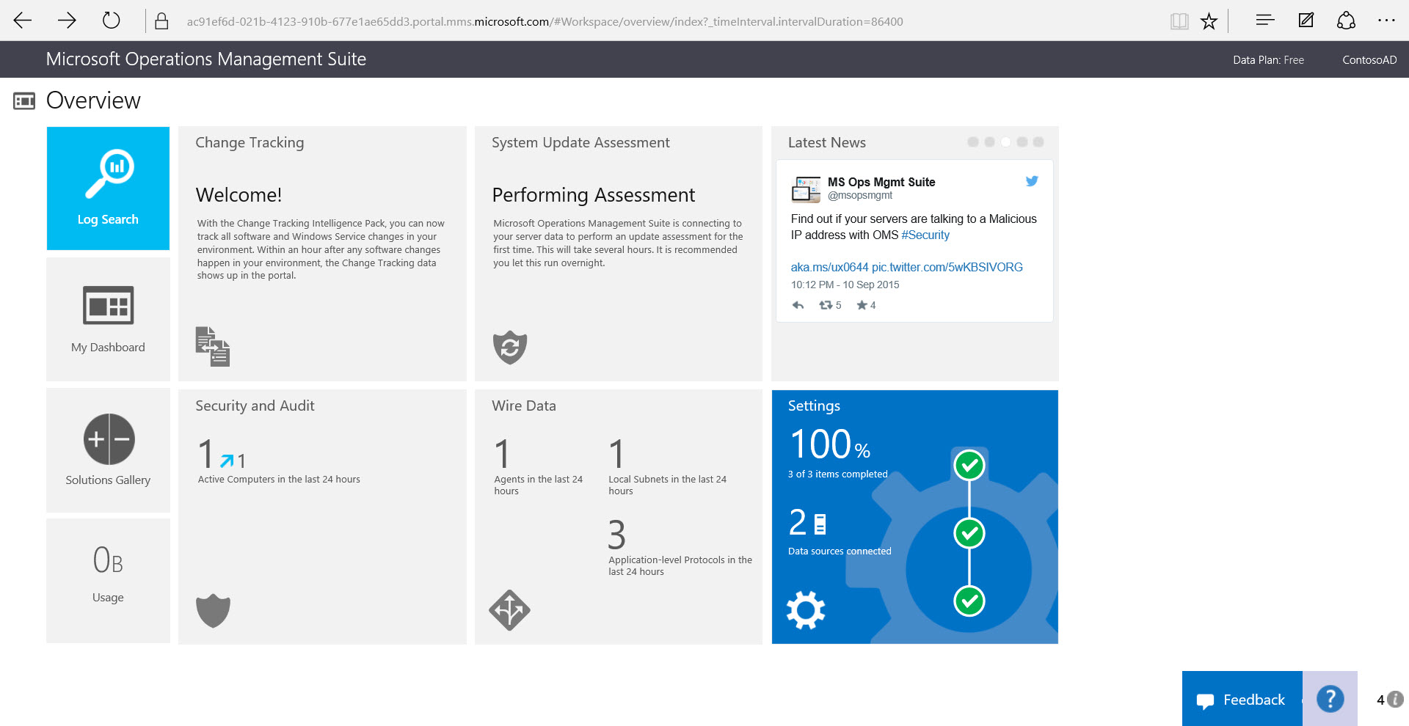Click the address bar URL field
Viewport: 1409px width, 726px height.
(545, 21)
